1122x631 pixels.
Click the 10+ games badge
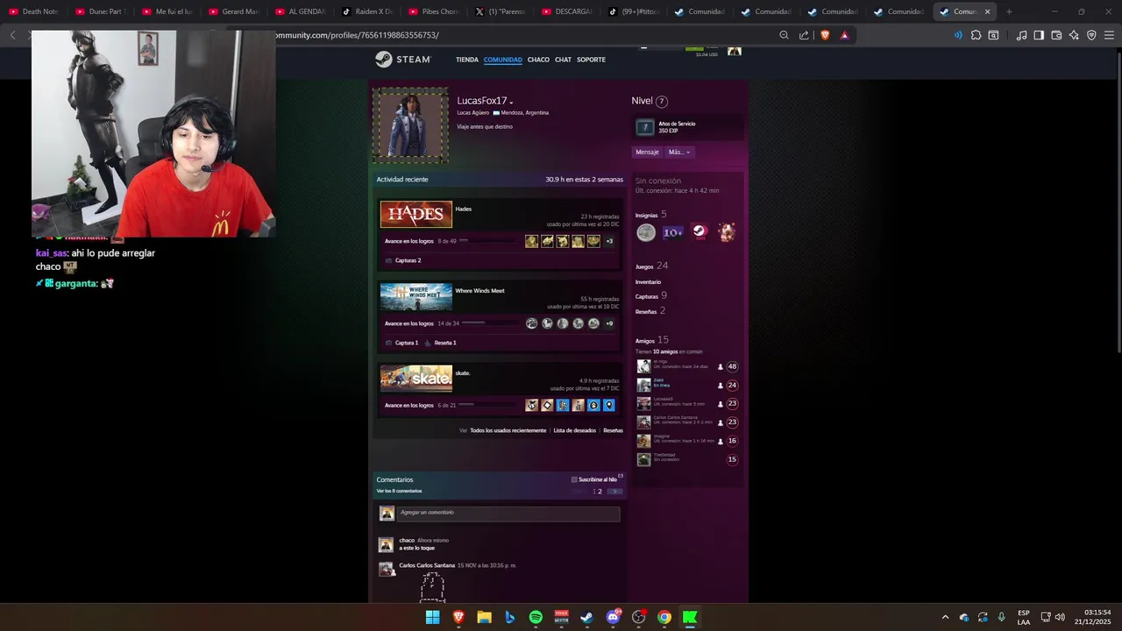(x=672, y=232)
